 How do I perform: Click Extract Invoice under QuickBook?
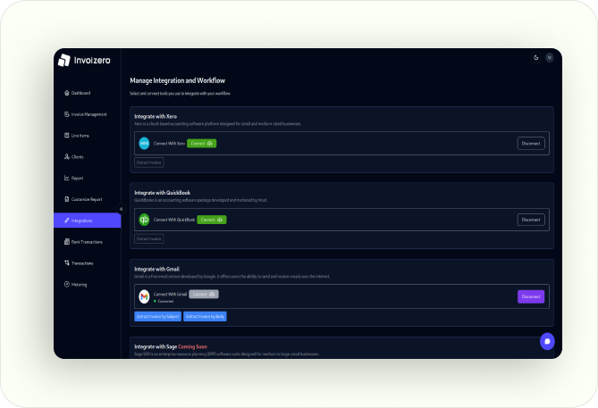pos(149,239)
